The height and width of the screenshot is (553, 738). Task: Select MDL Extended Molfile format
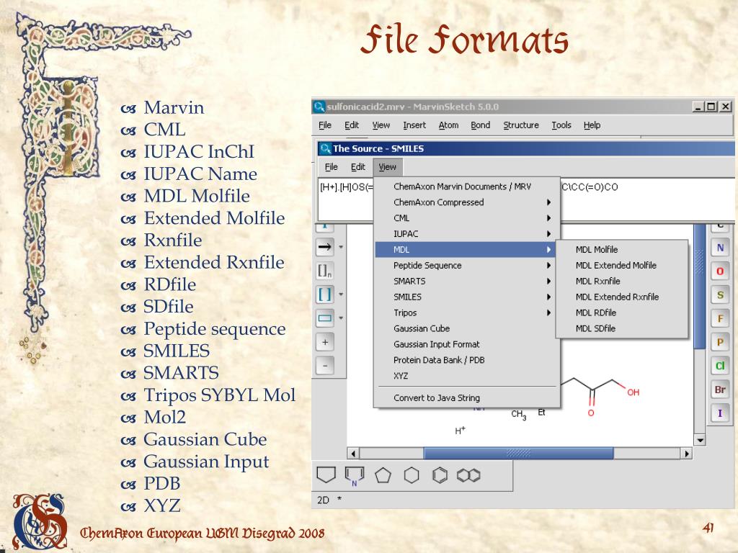622,265
